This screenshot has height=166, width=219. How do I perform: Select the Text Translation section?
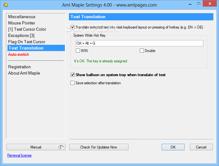point(36,48)
